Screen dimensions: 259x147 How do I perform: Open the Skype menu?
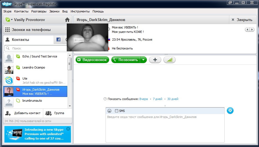click(7, 11)
